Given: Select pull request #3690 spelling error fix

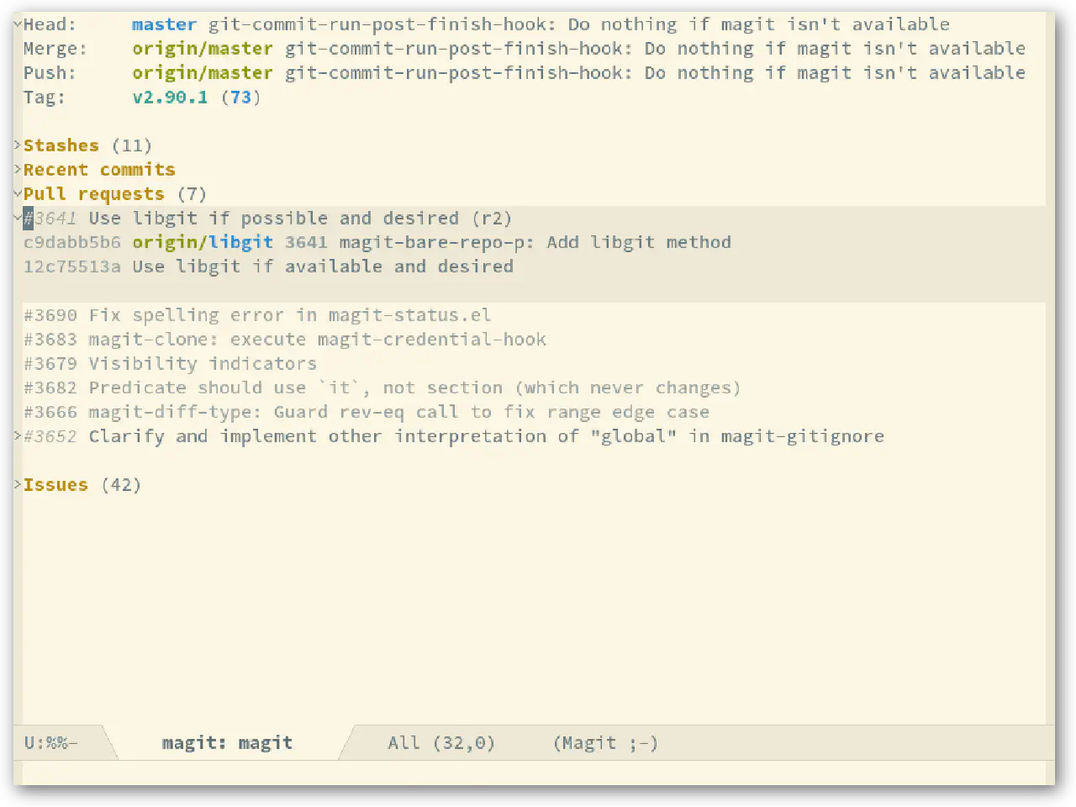Looking at the screenshot, I should point(256,315).
